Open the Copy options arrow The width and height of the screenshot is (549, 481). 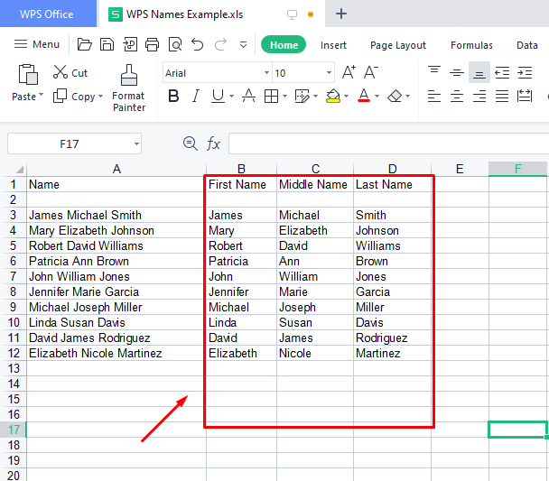[101, 96]
